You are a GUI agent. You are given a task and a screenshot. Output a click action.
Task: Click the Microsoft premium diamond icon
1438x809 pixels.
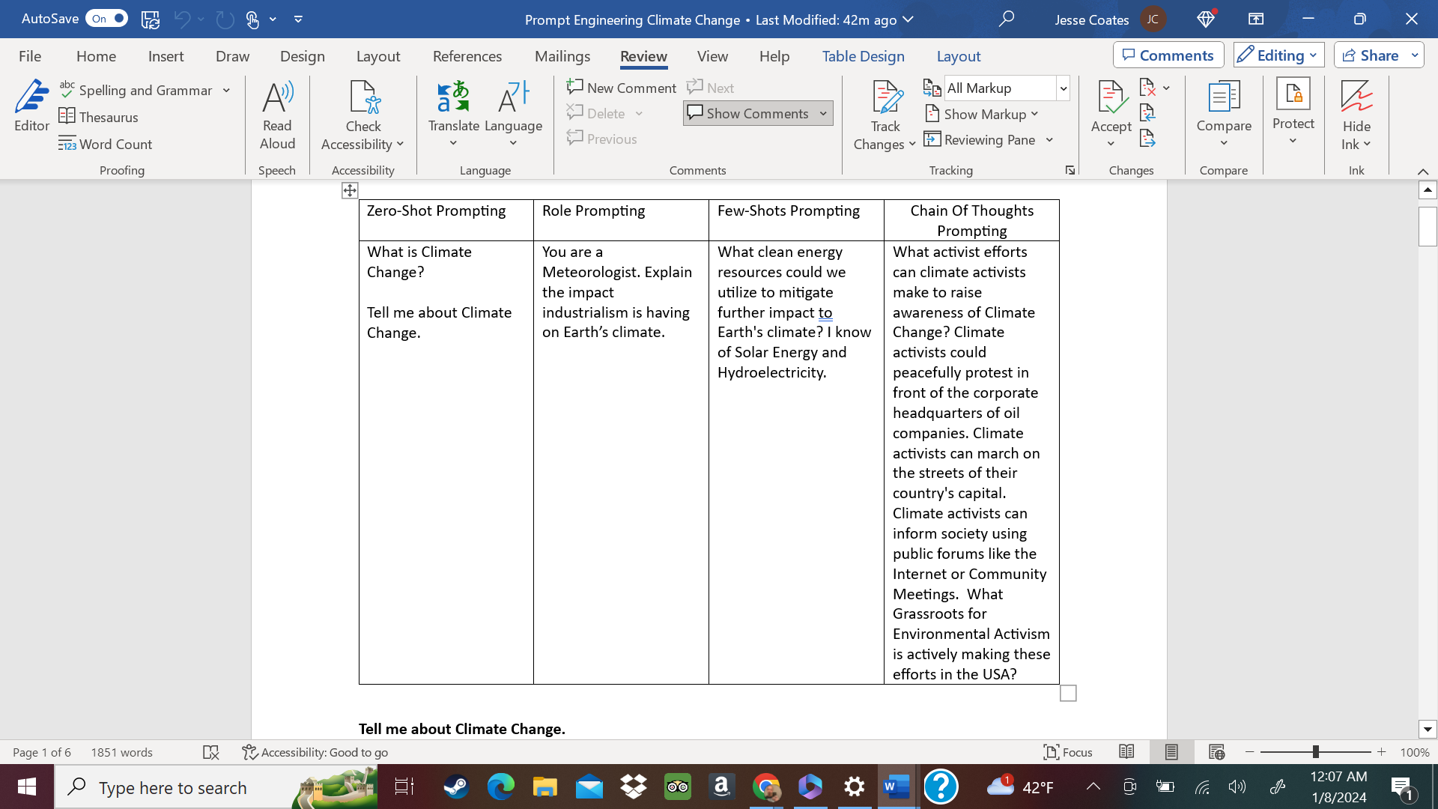[x=1206, y=19]
